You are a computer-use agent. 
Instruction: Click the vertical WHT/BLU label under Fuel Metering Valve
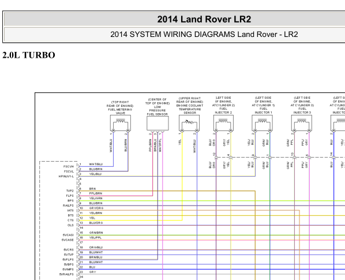point(111,145)
